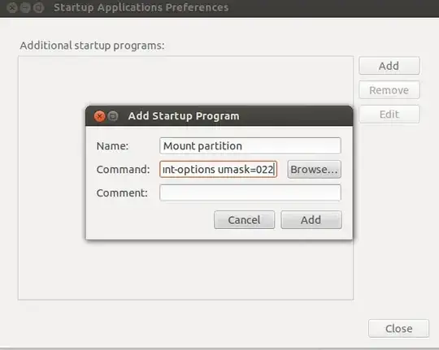439x350 pixels.
Task: Click the Command: label
Action: pos(123,169)
